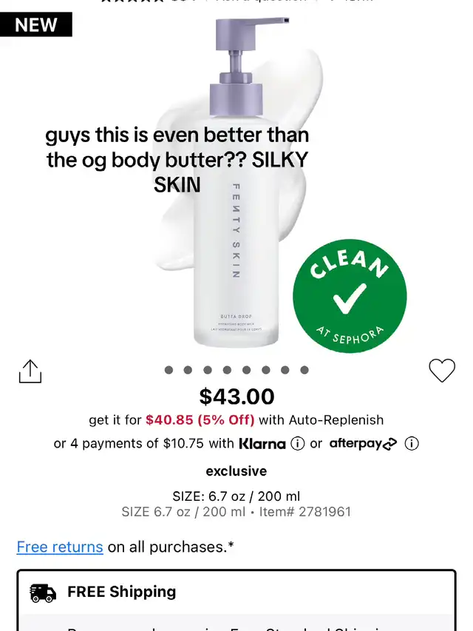The width and height of the screenshot is (473, 631).
Task: Select the first image carousel dot
Action: click(x=169, y=370)
